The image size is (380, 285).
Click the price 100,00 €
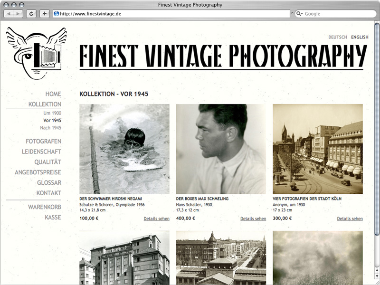click(x=89, y=218)
